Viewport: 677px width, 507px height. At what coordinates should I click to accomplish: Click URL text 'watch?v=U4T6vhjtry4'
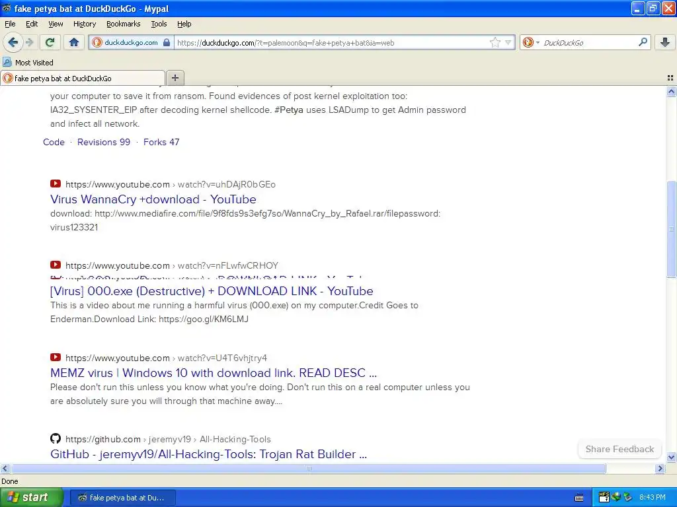coord(222,358)
